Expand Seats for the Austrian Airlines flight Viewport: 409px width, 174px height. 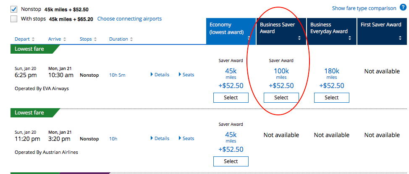(x=186, y=138)
